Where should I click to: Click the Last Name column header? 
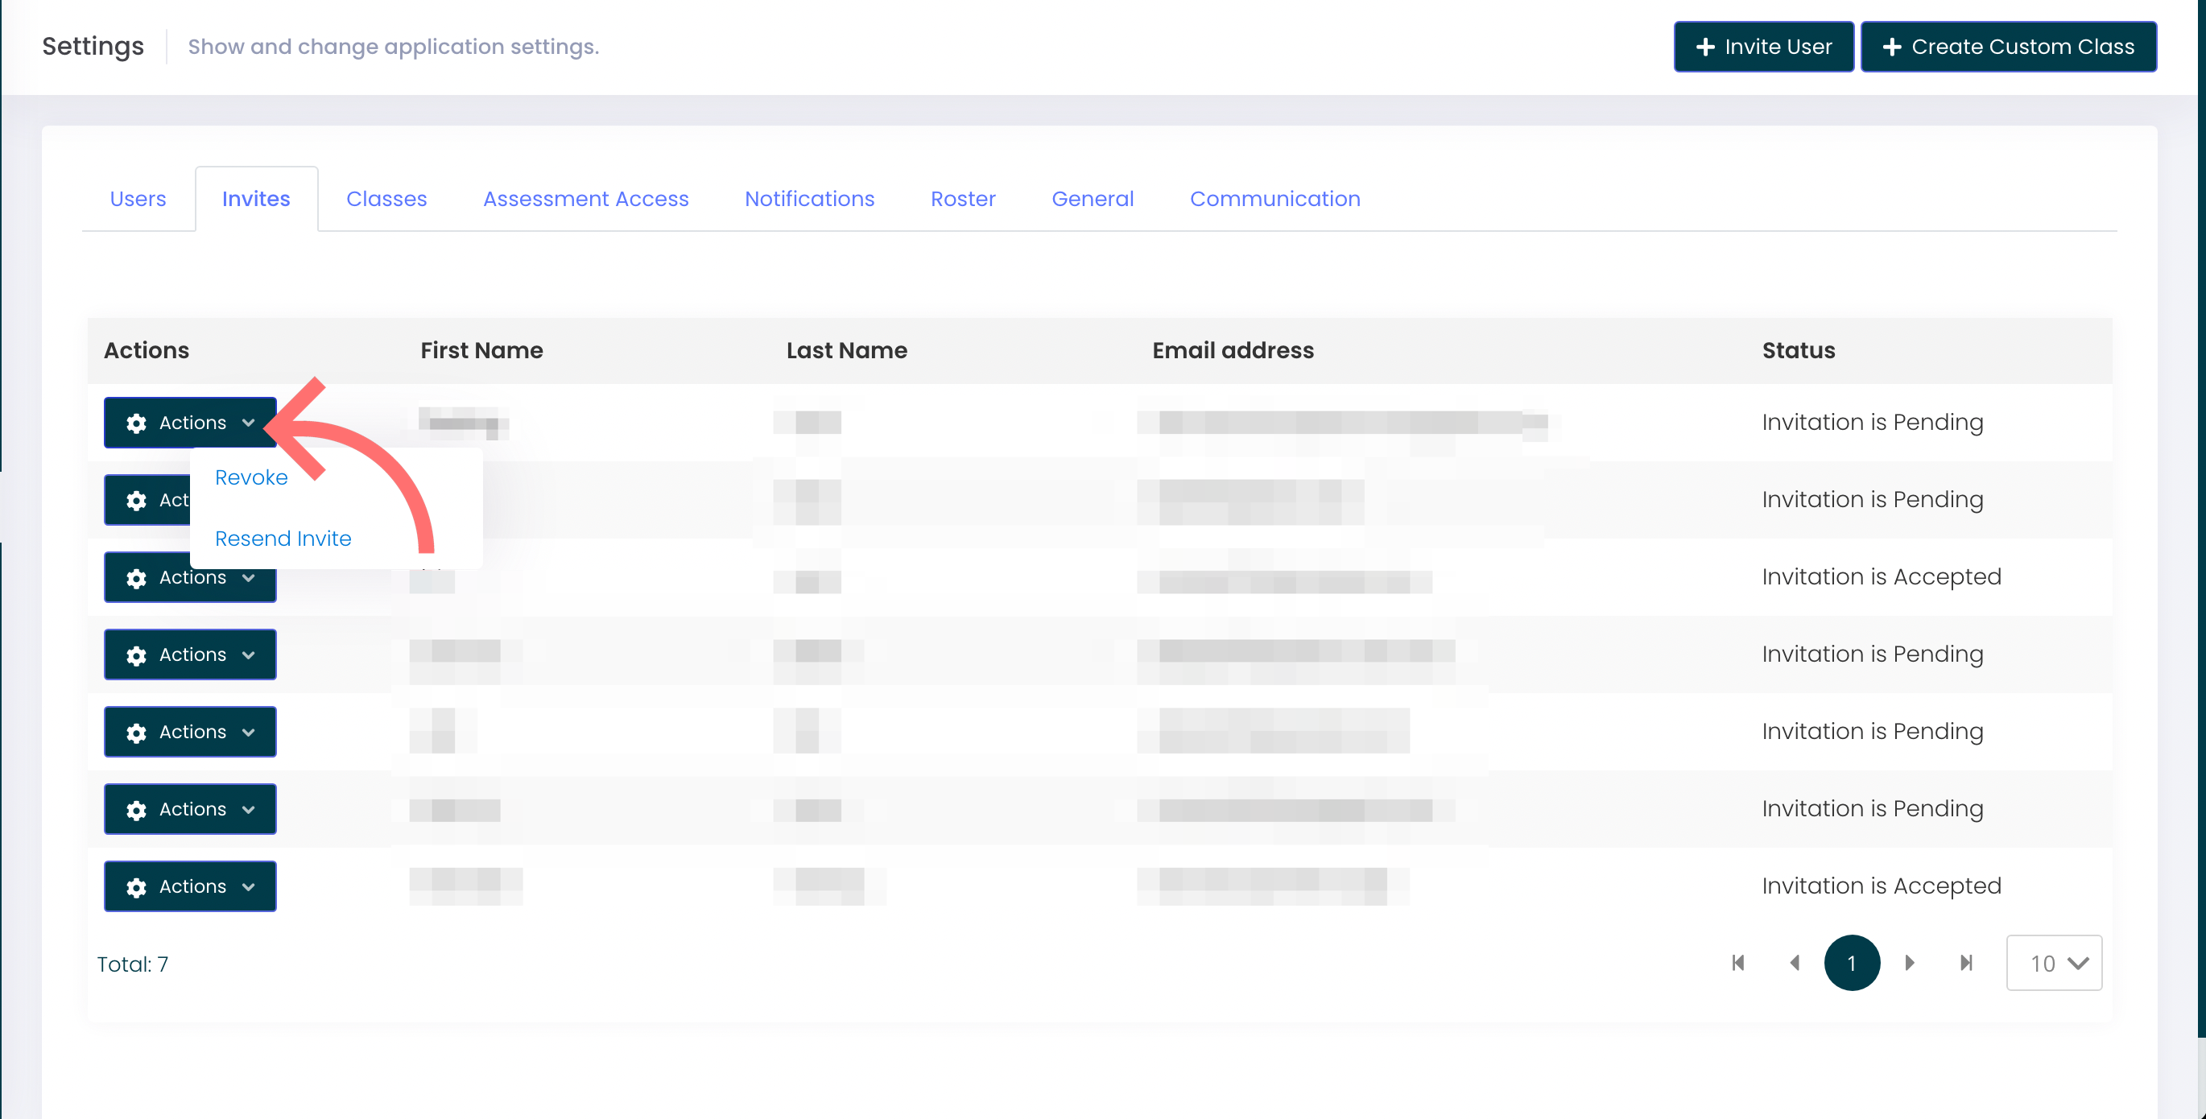(846, 350)
